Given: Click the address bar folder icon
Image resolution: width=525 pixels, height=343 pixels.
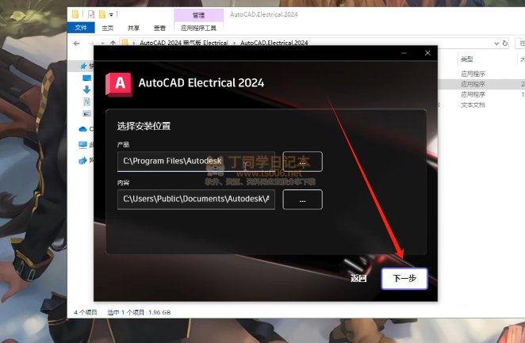Looking at the screenshot, I should 125,43.
